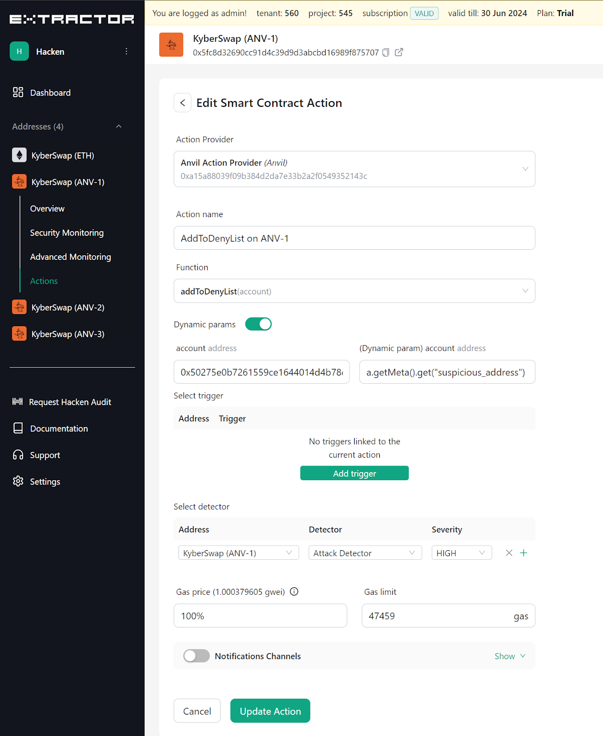Open the Attack Detector dropdown
Image resolution: width=603 pixels, height=736 pixels.
point(365,553)
